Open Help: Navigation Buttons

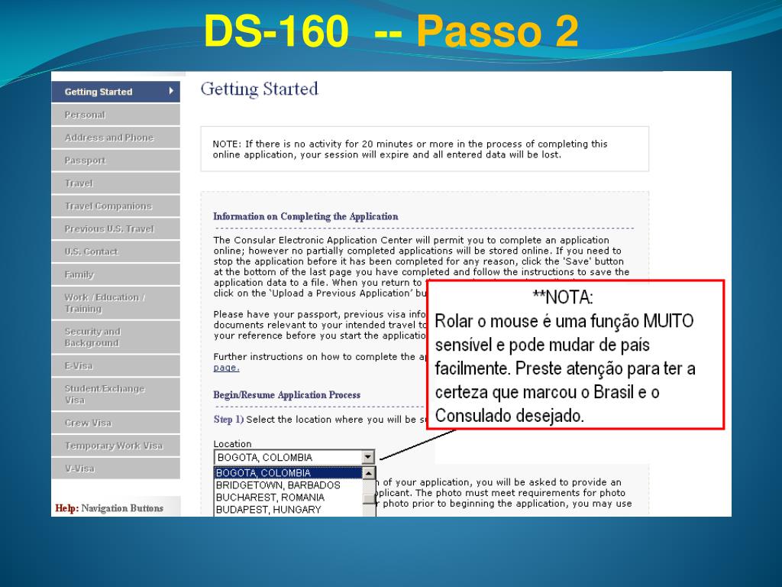coord(109,508)
